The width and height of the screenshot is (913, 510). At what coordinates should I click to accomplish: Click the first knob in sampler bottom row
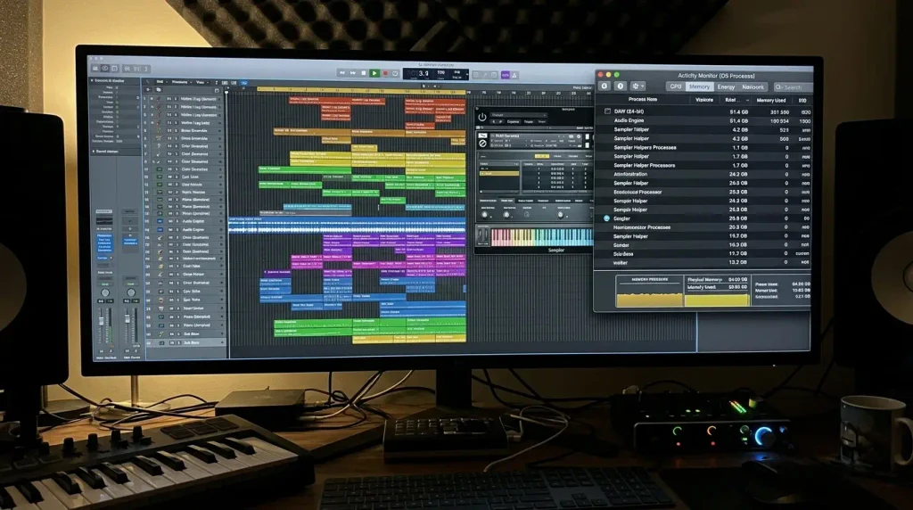[x=484, y=215]
